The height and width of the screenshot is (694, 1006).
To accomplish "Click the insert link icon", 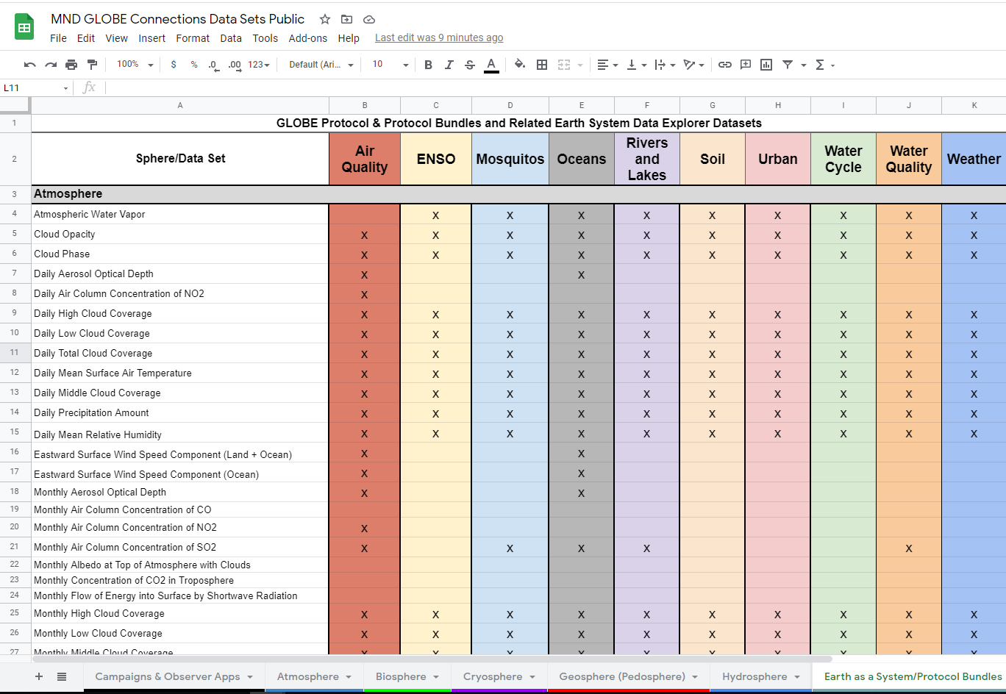I will 725,65.
